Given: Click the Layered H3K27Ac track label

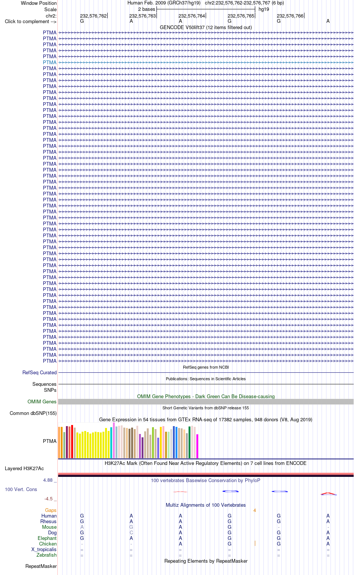Looking at the screenshot, I should [24, 468].
